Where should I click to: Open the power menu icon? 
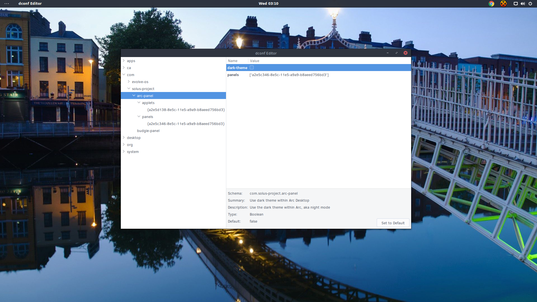530,4
